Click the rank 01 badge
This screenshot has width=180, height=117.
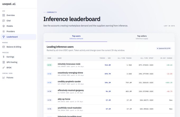pyautogui.click(x=49, y=65)
